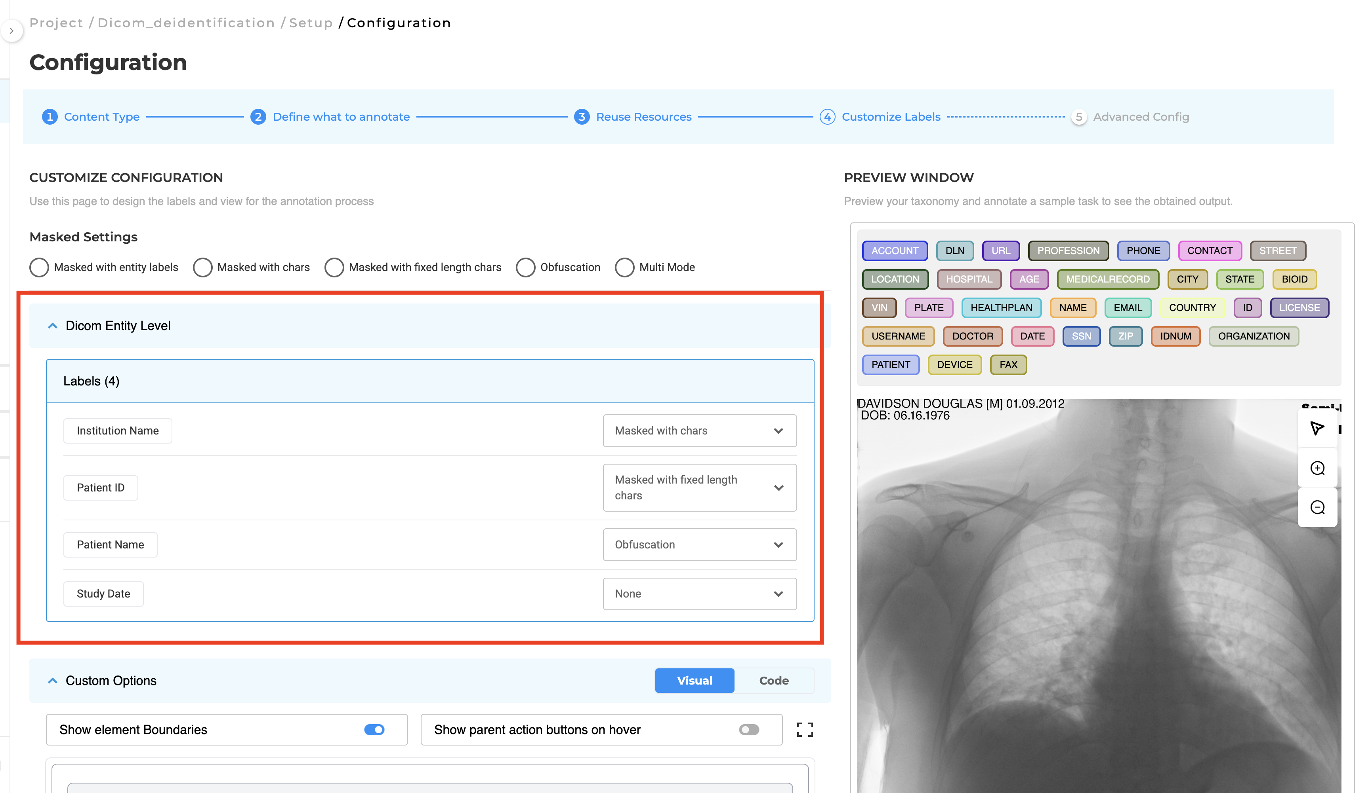Select the HEALTHPLAN label tag
The image size is (1370, 793).
tap(1001, 308)
